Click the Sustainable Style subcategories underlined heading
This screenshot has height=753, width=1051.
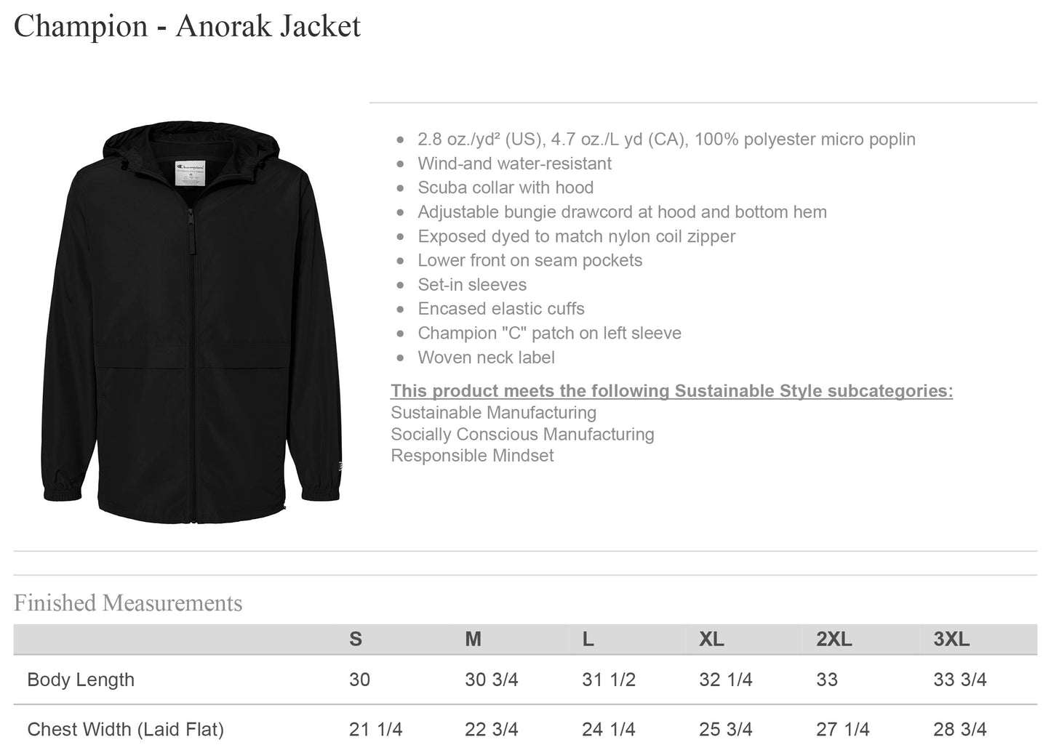(671, 391)
